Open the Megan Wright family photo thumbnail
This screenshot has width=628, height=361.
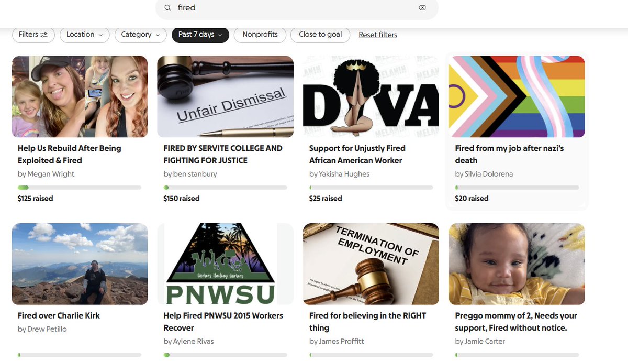(80, 96)
